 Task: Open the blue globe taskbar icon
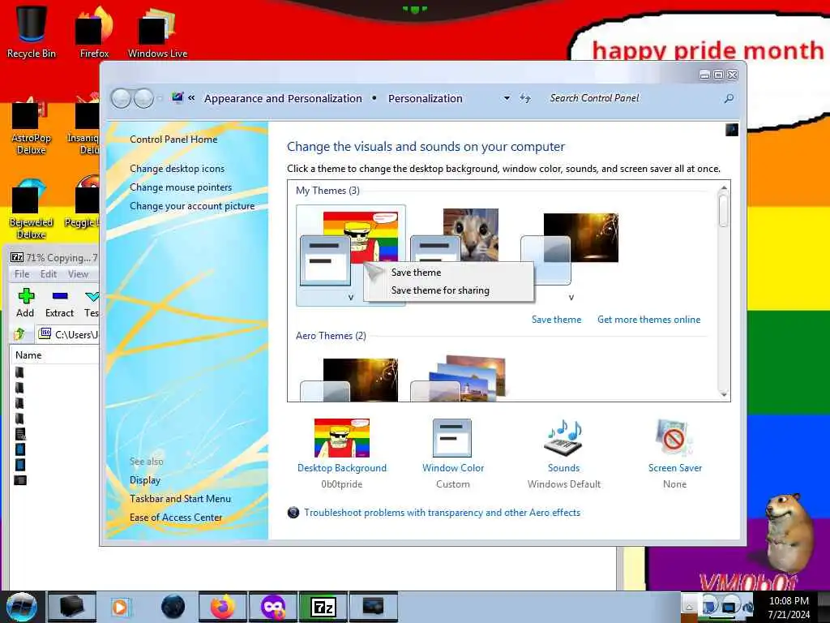click(173, 607)
